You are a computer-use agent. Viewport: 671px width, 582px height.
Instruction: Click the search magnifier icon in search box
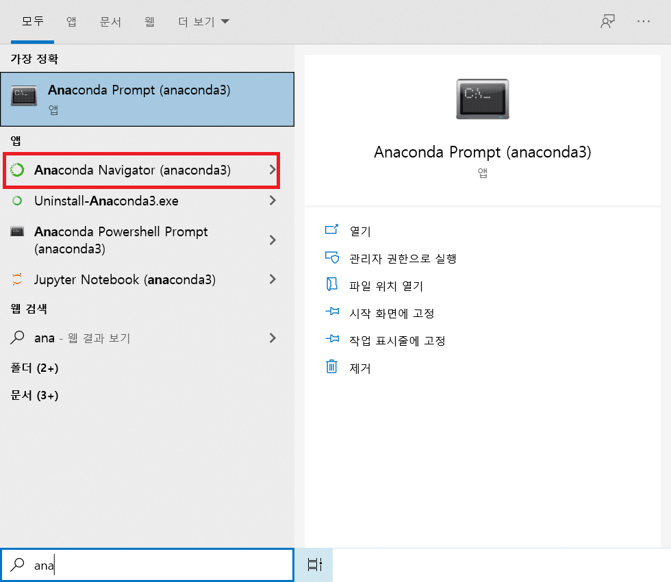tap(18, 565)
